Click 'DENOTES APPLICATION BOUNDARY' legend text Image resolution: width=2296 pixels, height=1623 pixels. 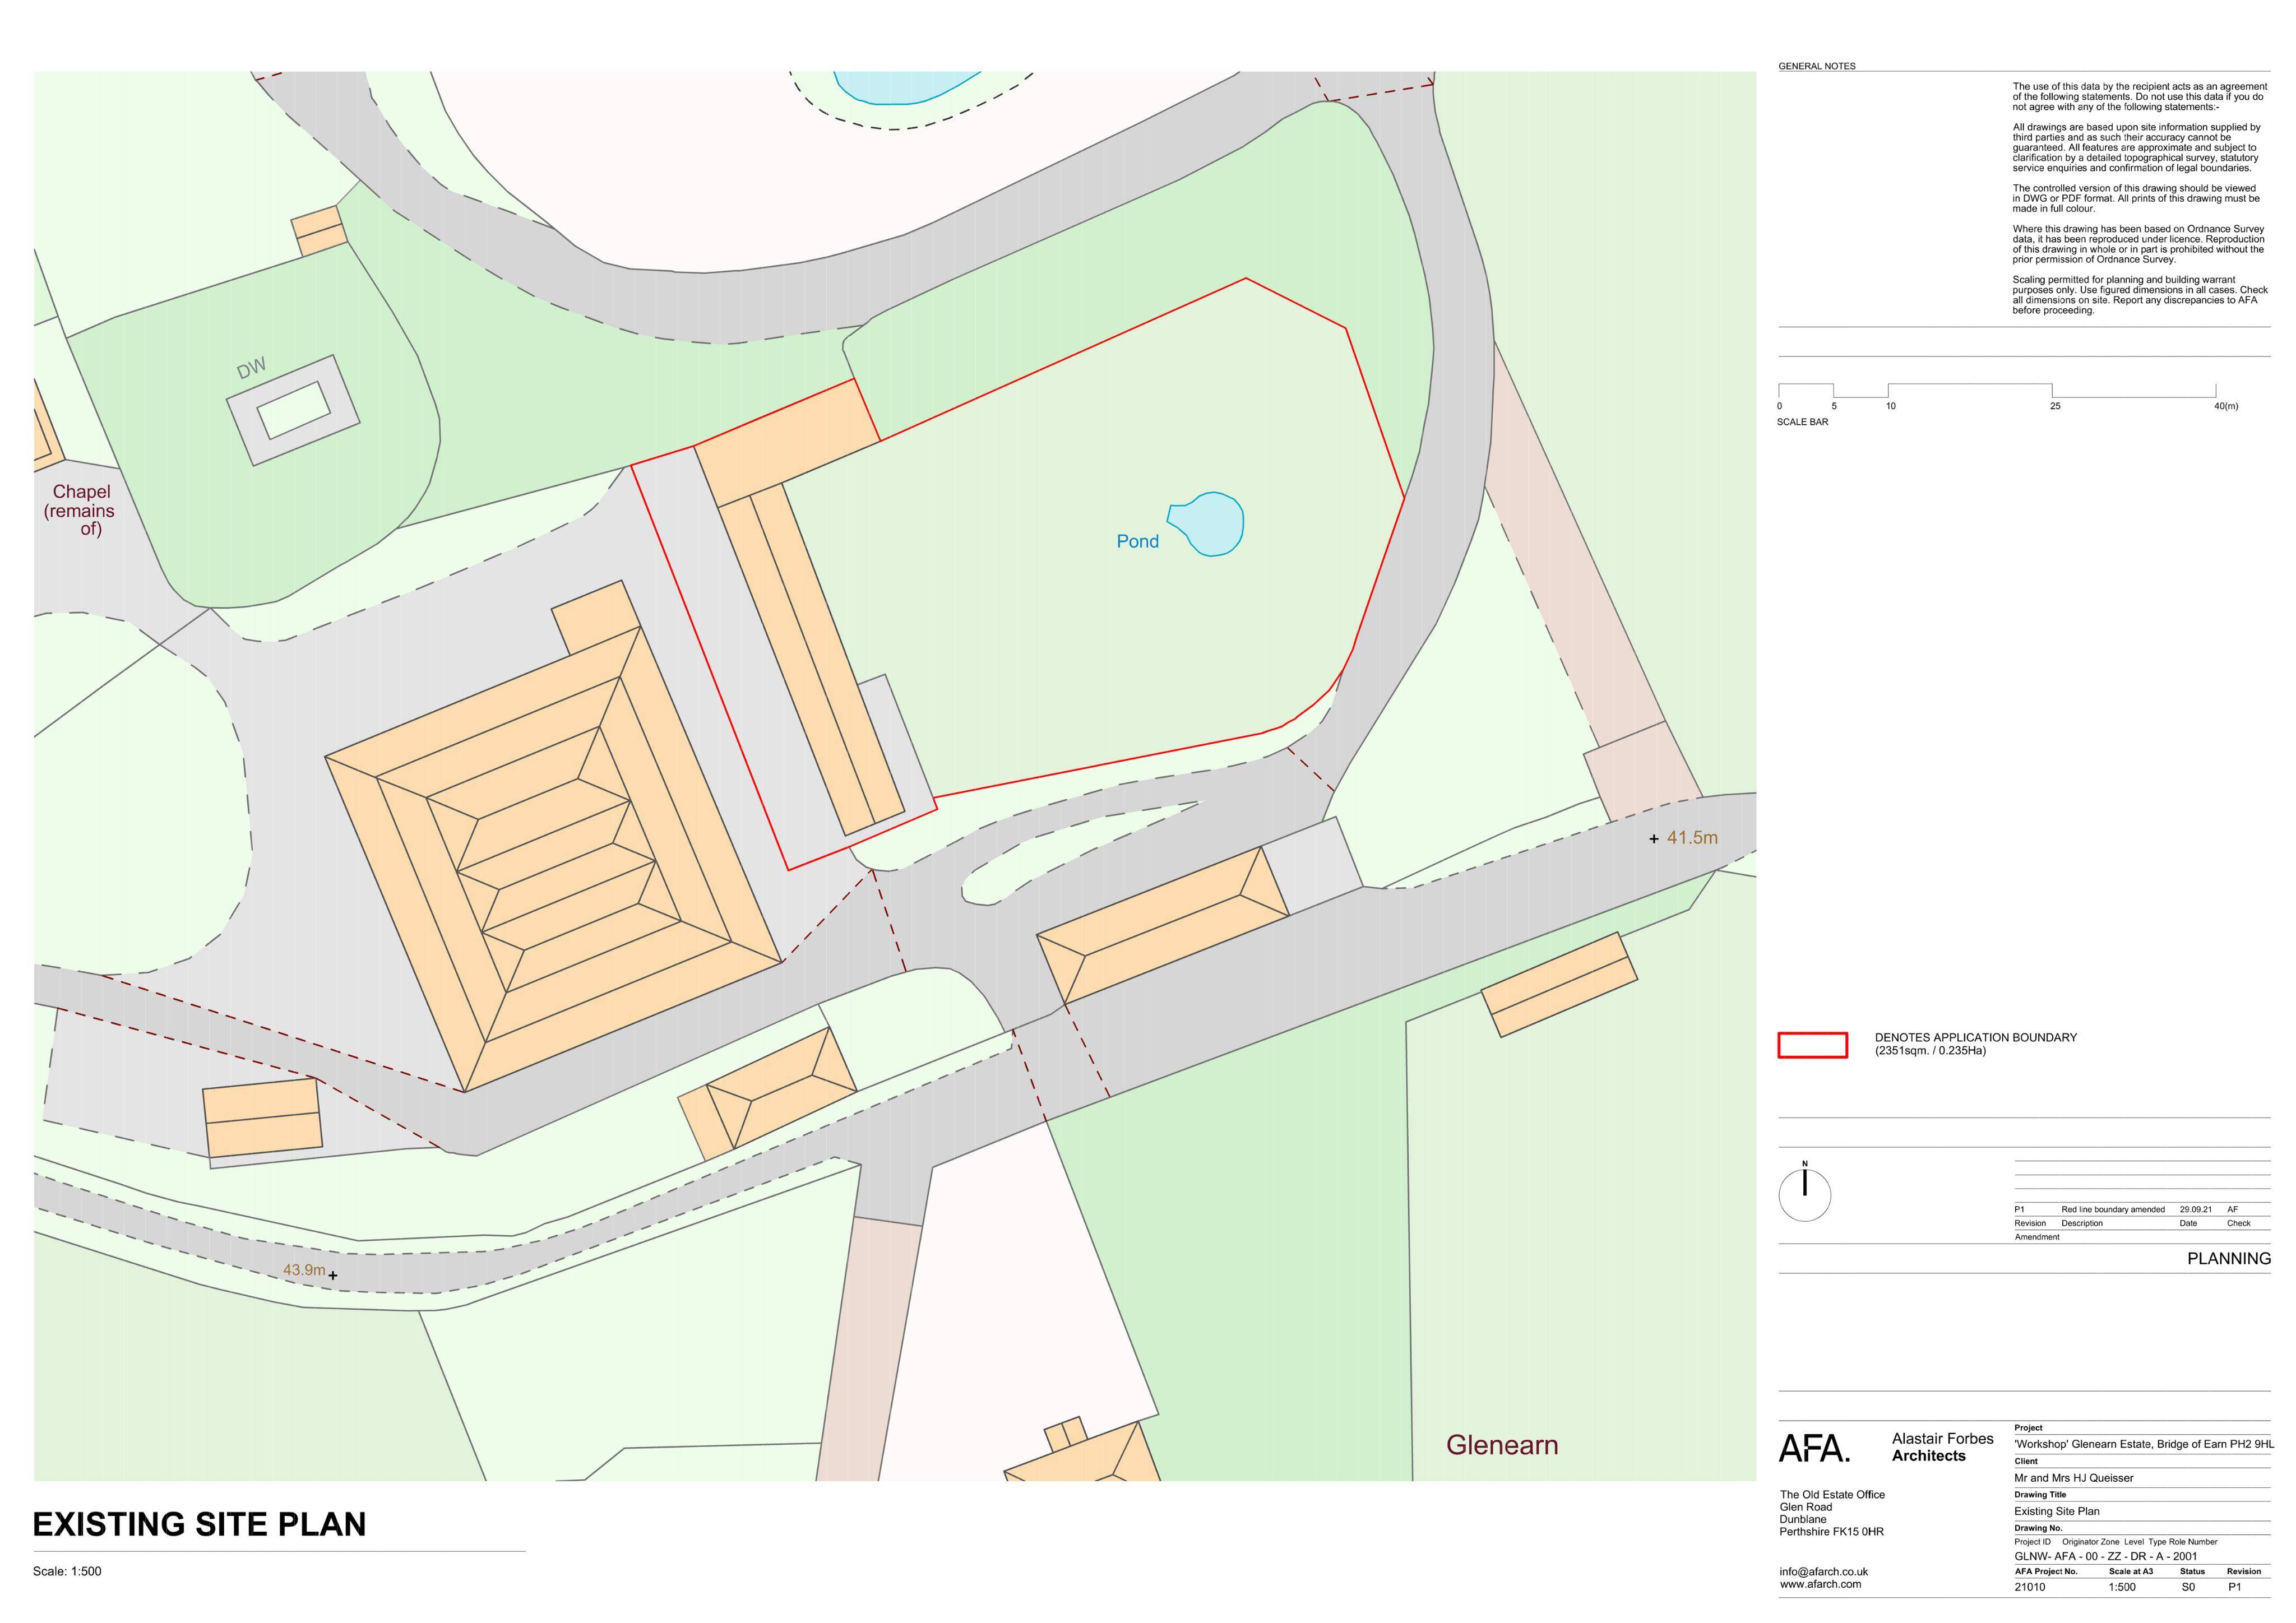pyautogui.click(x=1975, y=1037)
